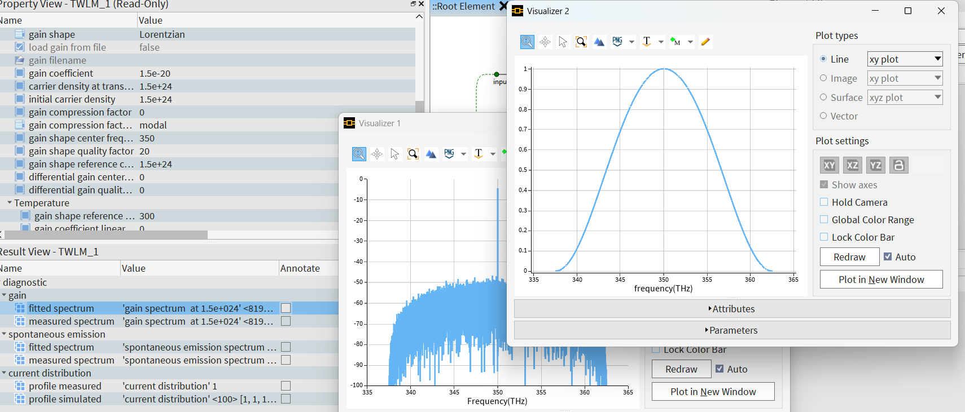The width and height of the screenshot is (965, 412).
Task: Select the Line plot type radio button
Action: (823, 59)
